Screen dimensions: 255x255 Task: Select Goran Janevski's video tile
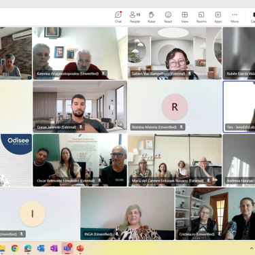point(80,107)
